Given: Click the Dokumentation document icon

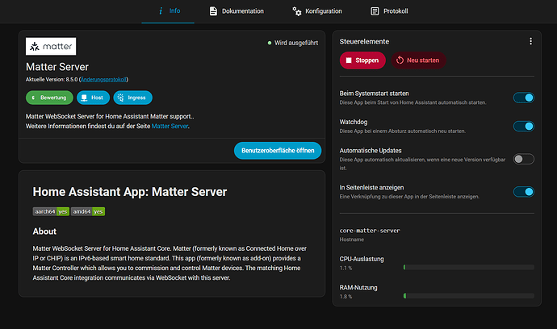Looking at the screenshot, I should [213, 11].
